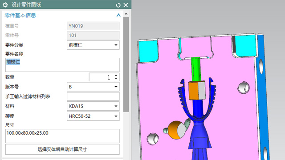Click the 选择实体后自动计算尺寸 button

coord(62,149)
